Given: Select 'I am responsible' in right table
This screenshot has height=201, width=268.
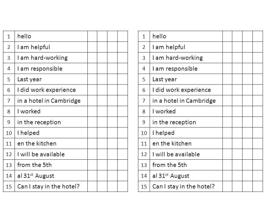Looking at the screenshot, I should 186,69.
